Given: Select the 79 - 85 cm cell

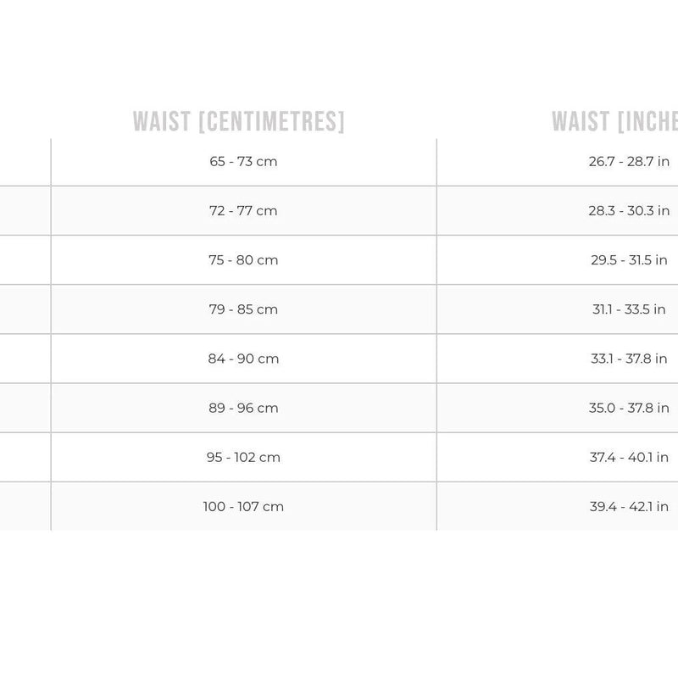Looking at the screenshot, I should tap(244, 309).
